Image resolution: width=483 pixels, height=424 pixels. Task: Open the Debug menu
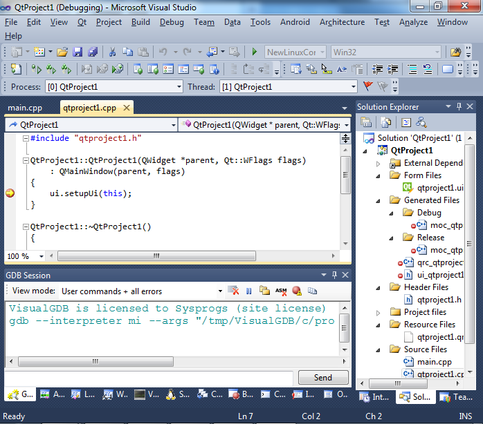coord(172,22)
